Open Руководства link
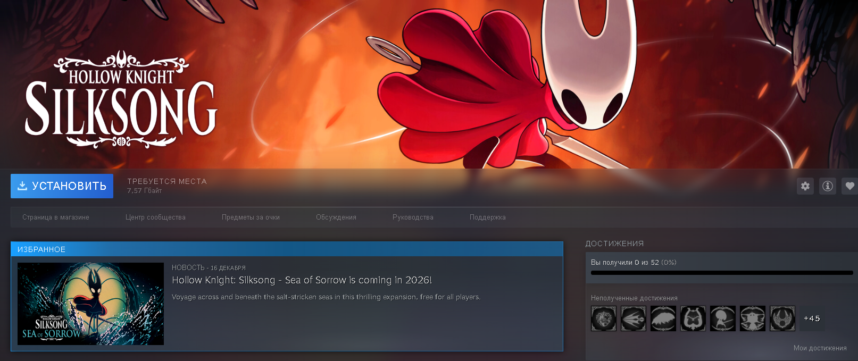Screen dimensions: 858x361 click(413, 217)
